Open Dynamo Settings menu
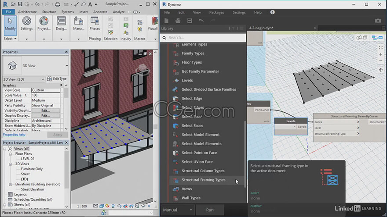This screenshot has width=387, height=217. pyautogui.click(x=239, y=12)
